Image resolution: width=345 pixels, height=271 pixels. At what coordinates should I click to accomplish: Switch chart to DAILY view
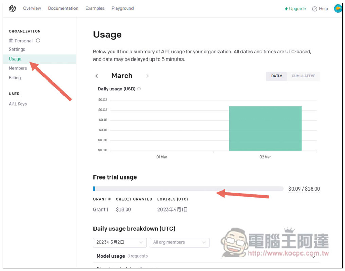[276, 76]
